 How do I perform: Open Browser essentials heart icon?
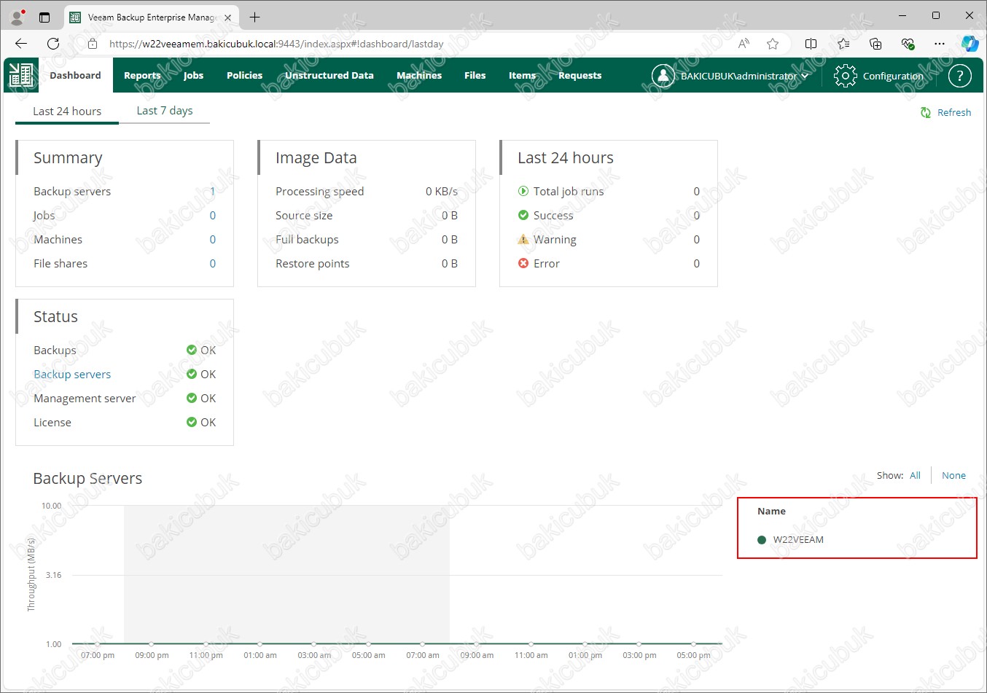[x=908, y=44]
